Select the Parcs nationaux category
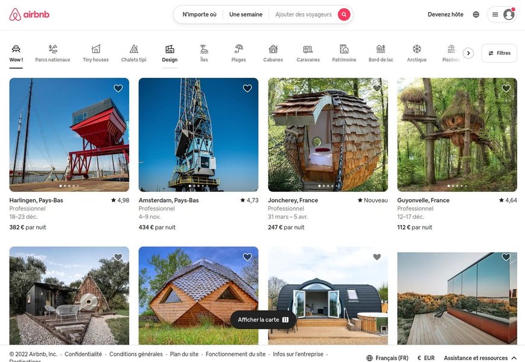 tap(53, 54)
